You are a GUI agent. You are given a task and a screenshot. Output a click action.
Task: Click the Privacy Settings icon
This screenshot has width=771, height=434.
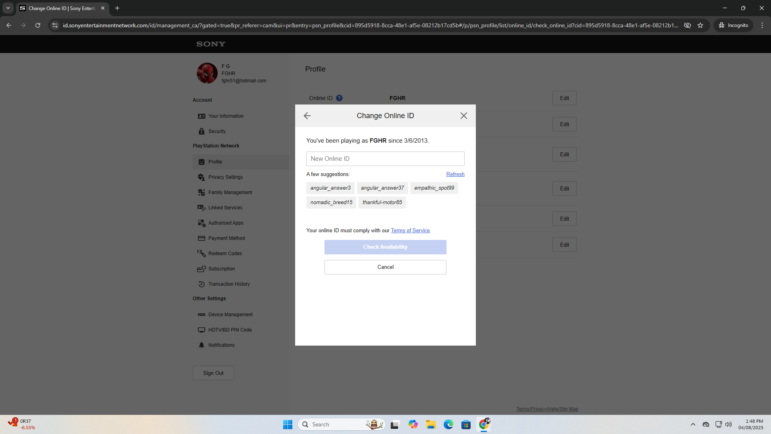click(x=202, y=177)
